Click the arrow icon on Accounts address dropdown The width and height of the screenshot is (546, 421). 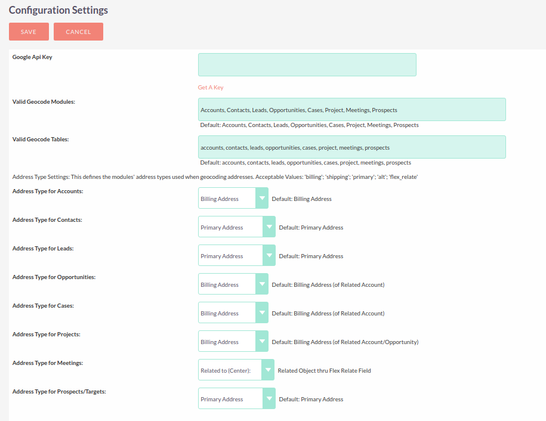[x=261, y=199]
